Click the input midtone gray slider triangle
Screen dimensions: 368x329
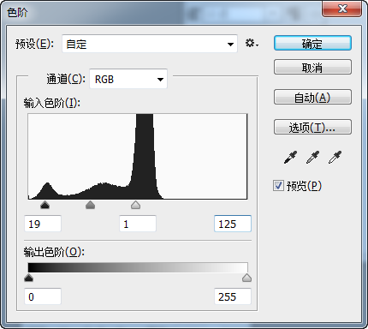pos(90,205)
